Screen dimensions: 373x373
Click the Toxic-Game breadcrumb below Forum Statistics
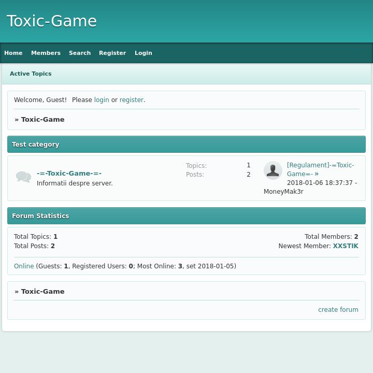pos(42,292)
